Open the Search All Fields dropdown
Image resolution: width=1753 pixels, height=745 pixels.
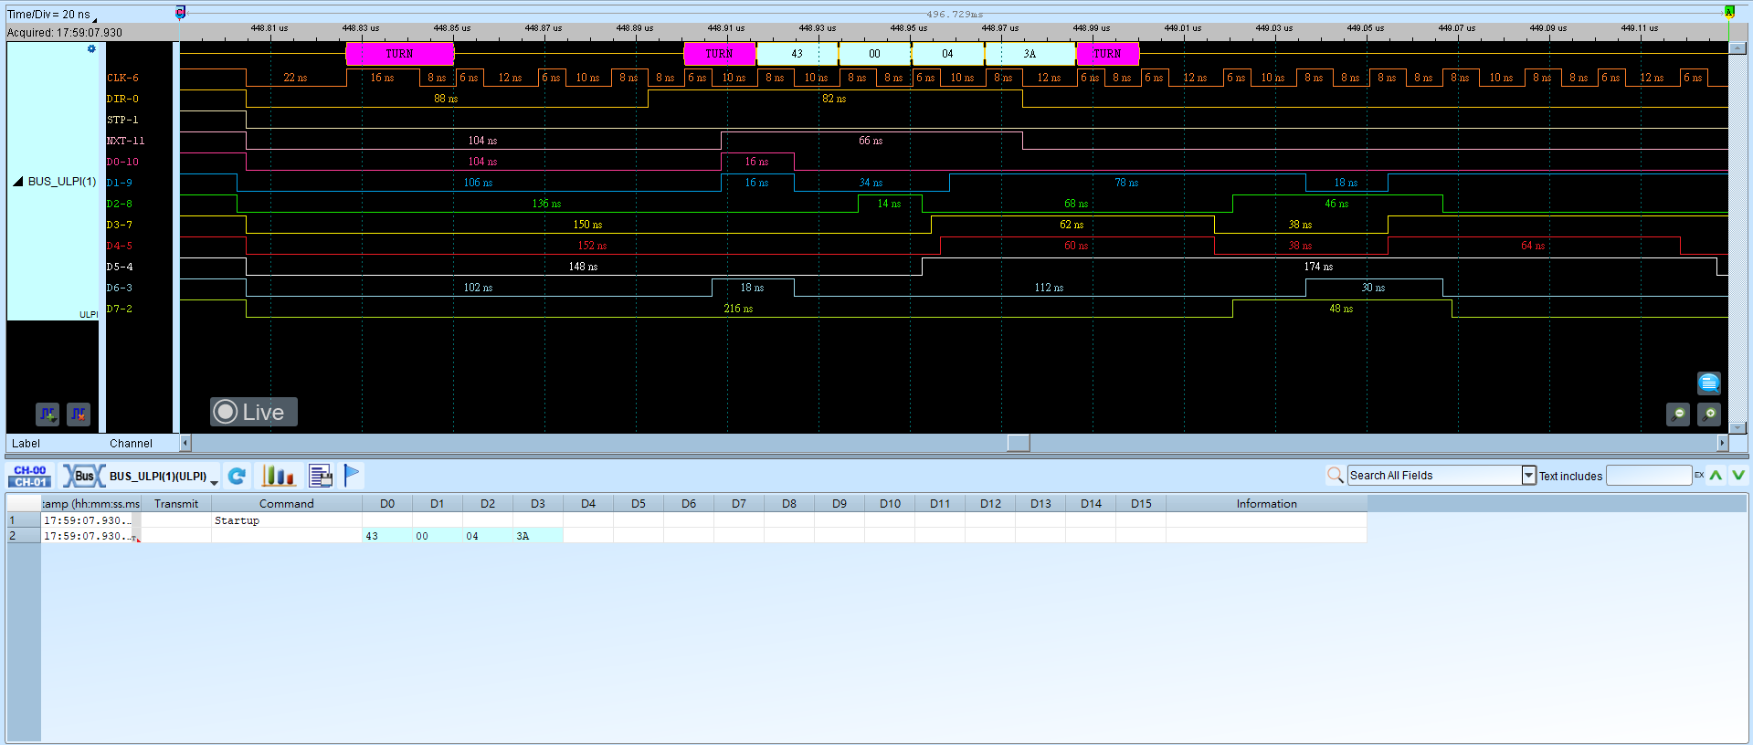1528,476
